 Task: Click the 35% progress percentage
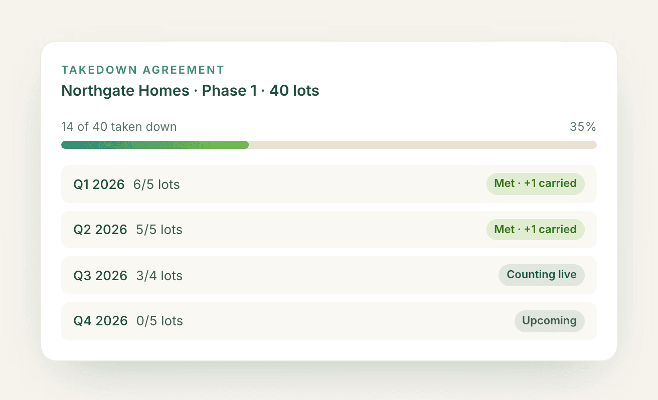(x=583, y=127)
